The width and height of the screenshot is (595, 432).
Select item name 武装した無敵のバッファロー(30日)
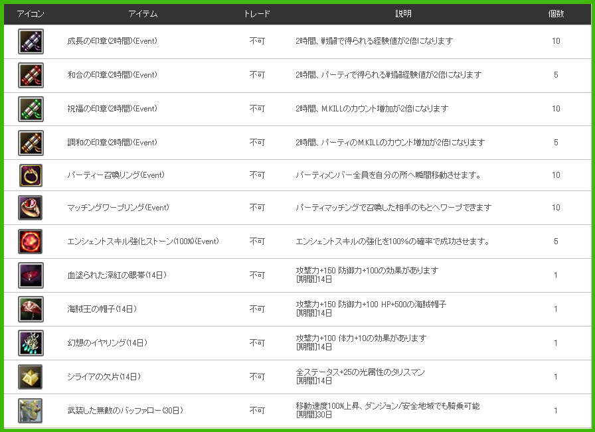126,410
